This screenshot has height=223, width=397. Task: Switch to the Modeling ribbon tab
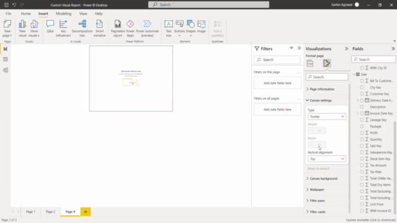click(x=63, y=14)
